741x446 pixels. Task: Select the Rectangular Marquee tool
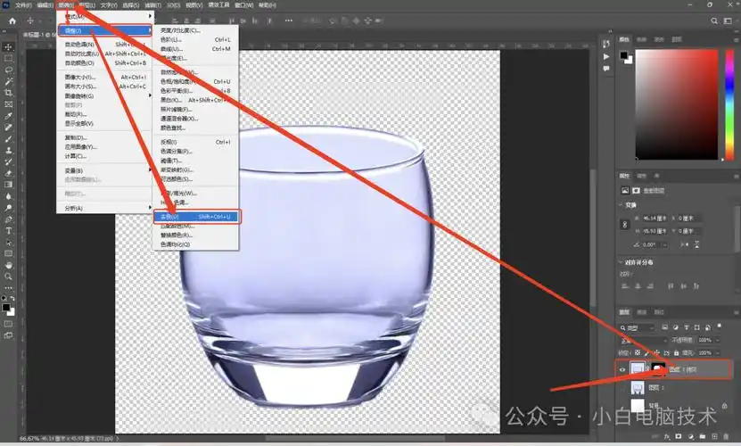(x=9, y=58)
